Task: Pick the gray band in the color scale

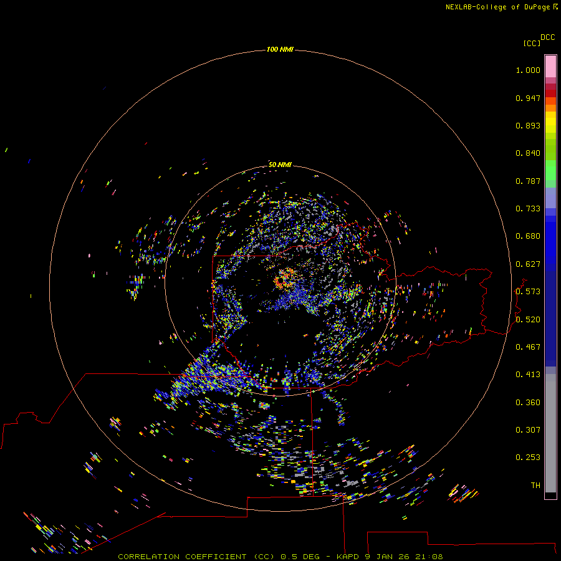Action: [x=550, y=433]
